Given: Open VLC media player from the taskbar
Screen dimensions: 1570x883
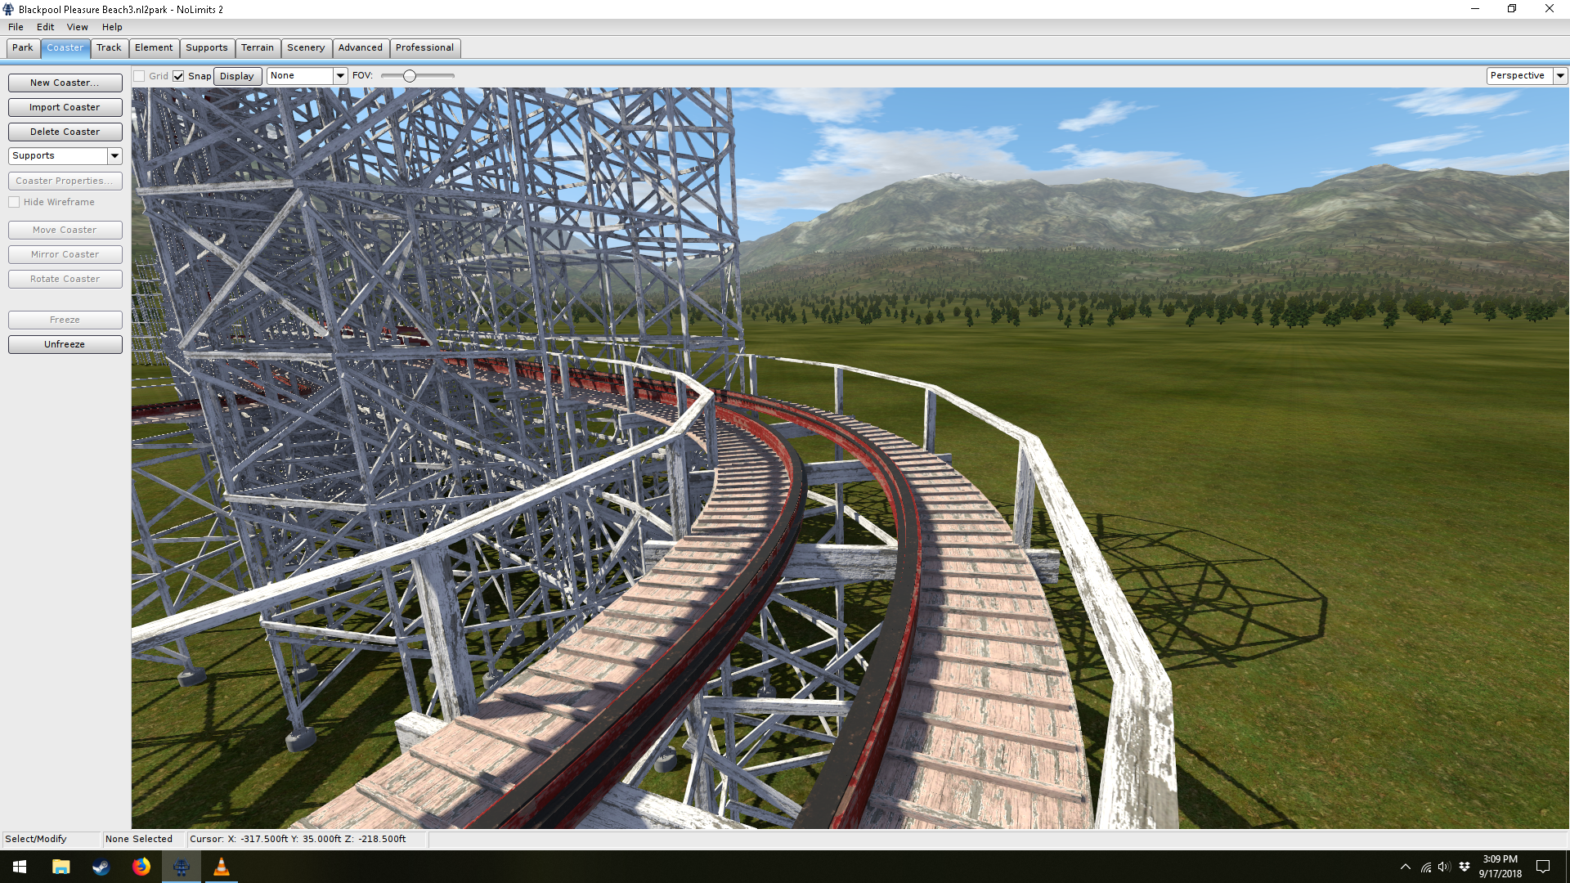Looking at the screenshot, I should [x=221, y=867].
